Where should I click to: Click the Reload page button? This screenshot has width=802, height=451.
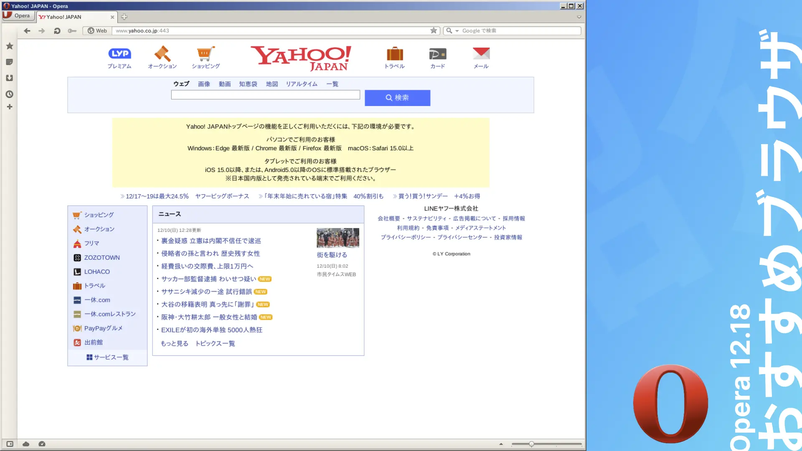pos(57,31)
